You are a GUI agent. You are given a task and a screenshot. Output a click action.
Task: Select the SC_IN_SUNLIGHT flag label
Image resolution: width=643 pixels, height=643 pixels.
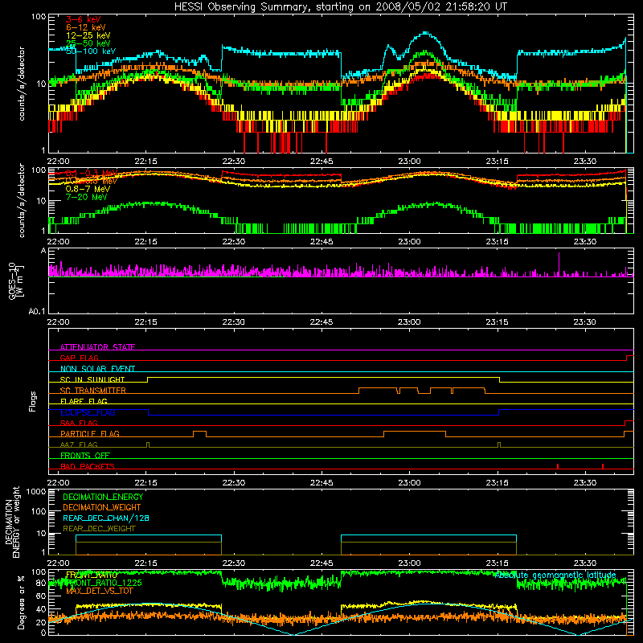pyautogui.click(x=92, y=379)
